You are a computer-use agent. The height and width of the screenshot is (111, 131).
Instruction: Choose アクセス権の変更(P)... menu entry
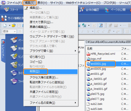point(51,77)
